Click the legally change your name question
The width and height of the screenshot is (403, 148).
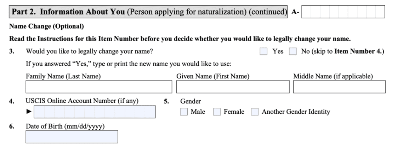coord(89,51)
